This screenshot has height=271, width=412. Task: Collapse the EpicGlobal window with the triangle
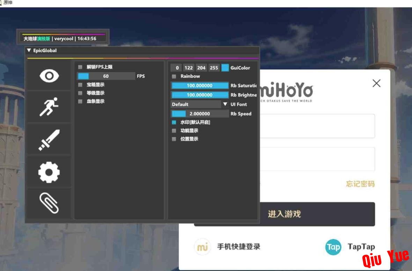coord(29,50)
